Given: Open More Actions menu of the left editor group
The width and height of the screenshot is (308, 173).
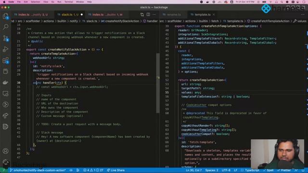Looking at the screenshot, I should (x=154, y=14).
